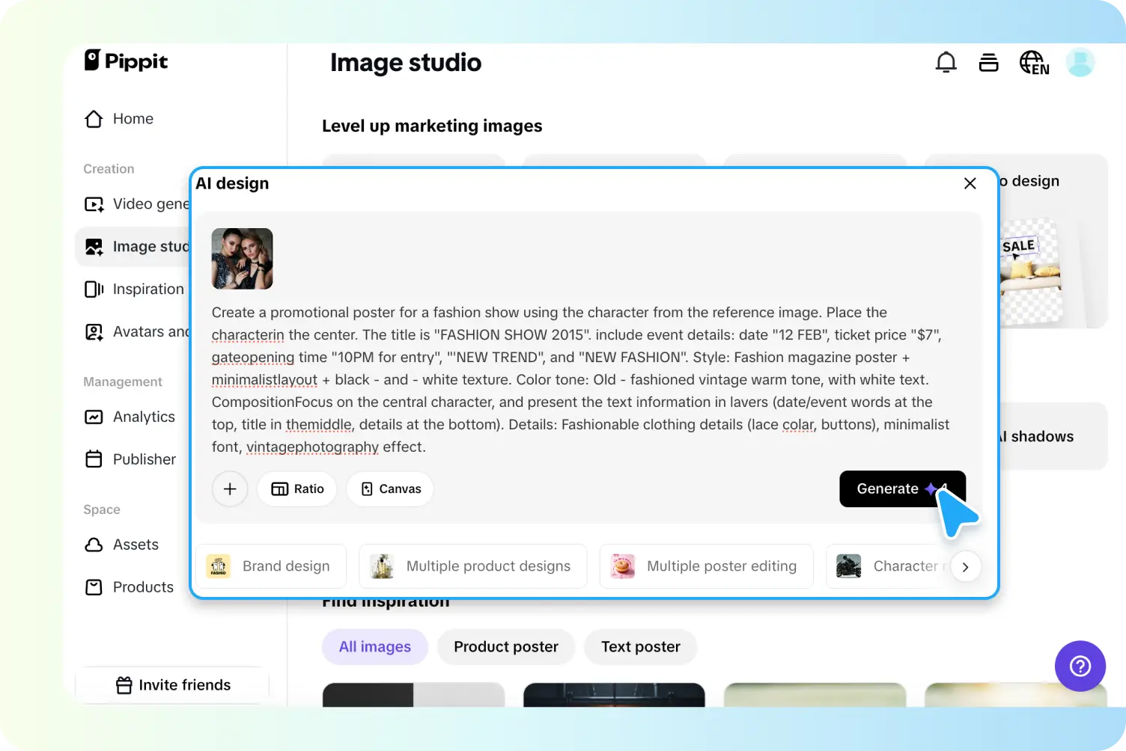
Task: Open the Ratio selector
Action: 296,488
